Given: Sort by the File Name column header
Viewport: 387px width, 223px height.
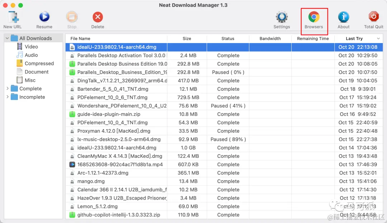Looking at the screenshot, I should coord(80,38).
